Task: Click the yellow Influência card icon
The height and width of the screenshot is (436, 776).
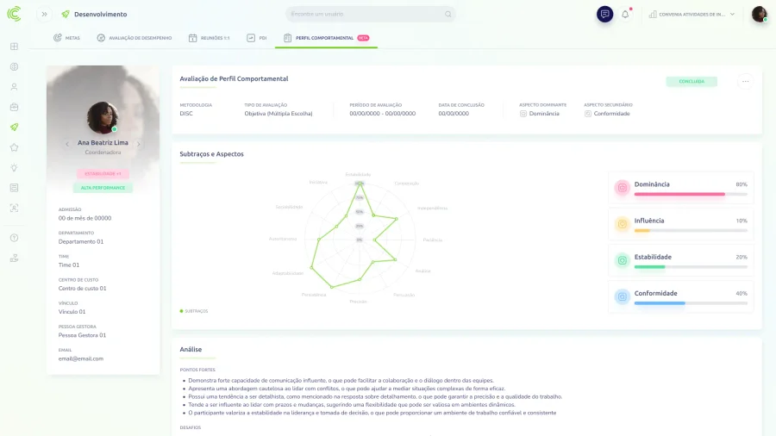Action: tap(622, 224)
